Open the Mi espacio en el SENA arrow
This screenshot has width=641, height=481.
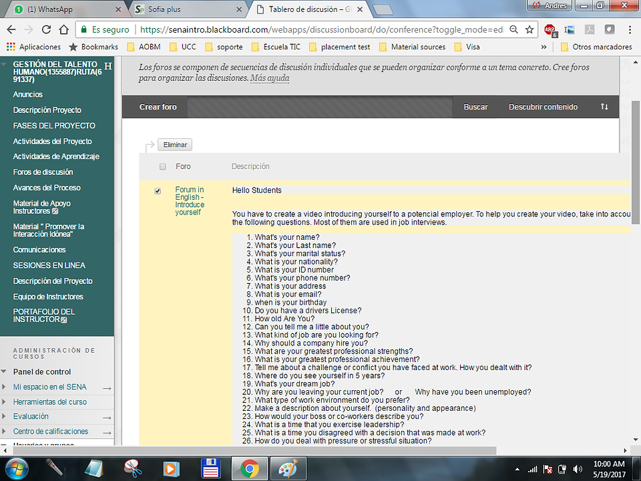[107, 388]
